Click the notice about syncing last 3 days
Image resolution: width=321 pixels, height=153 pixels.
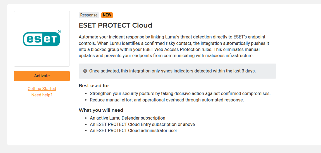click(178, 71)
